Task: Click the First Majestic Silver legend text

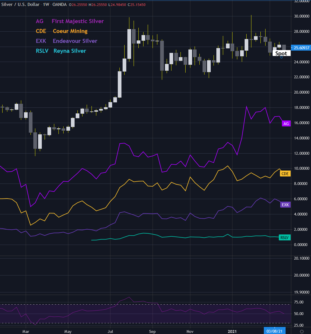Action: [x=78, y=21]
